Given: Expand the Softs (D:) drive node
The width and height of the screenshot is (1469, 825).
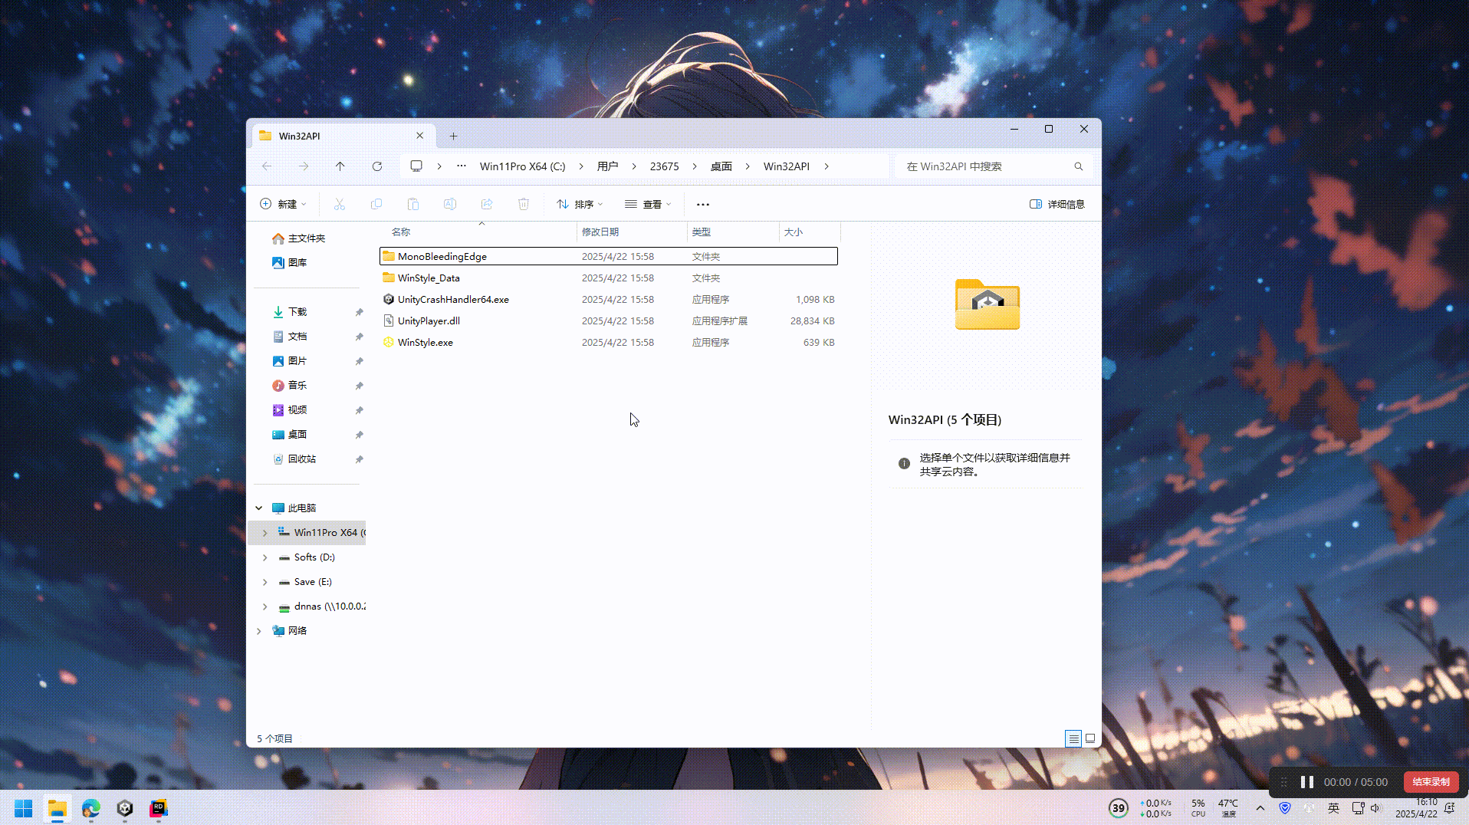Looking at the screenshot, I should point(265,557).
